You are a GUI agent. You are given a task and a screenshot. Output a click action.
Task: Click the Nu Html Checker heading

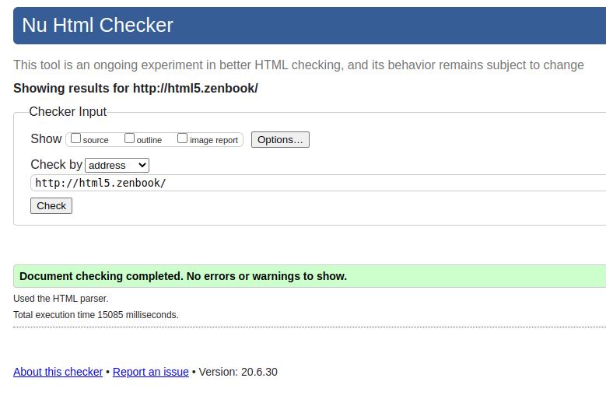97,25
